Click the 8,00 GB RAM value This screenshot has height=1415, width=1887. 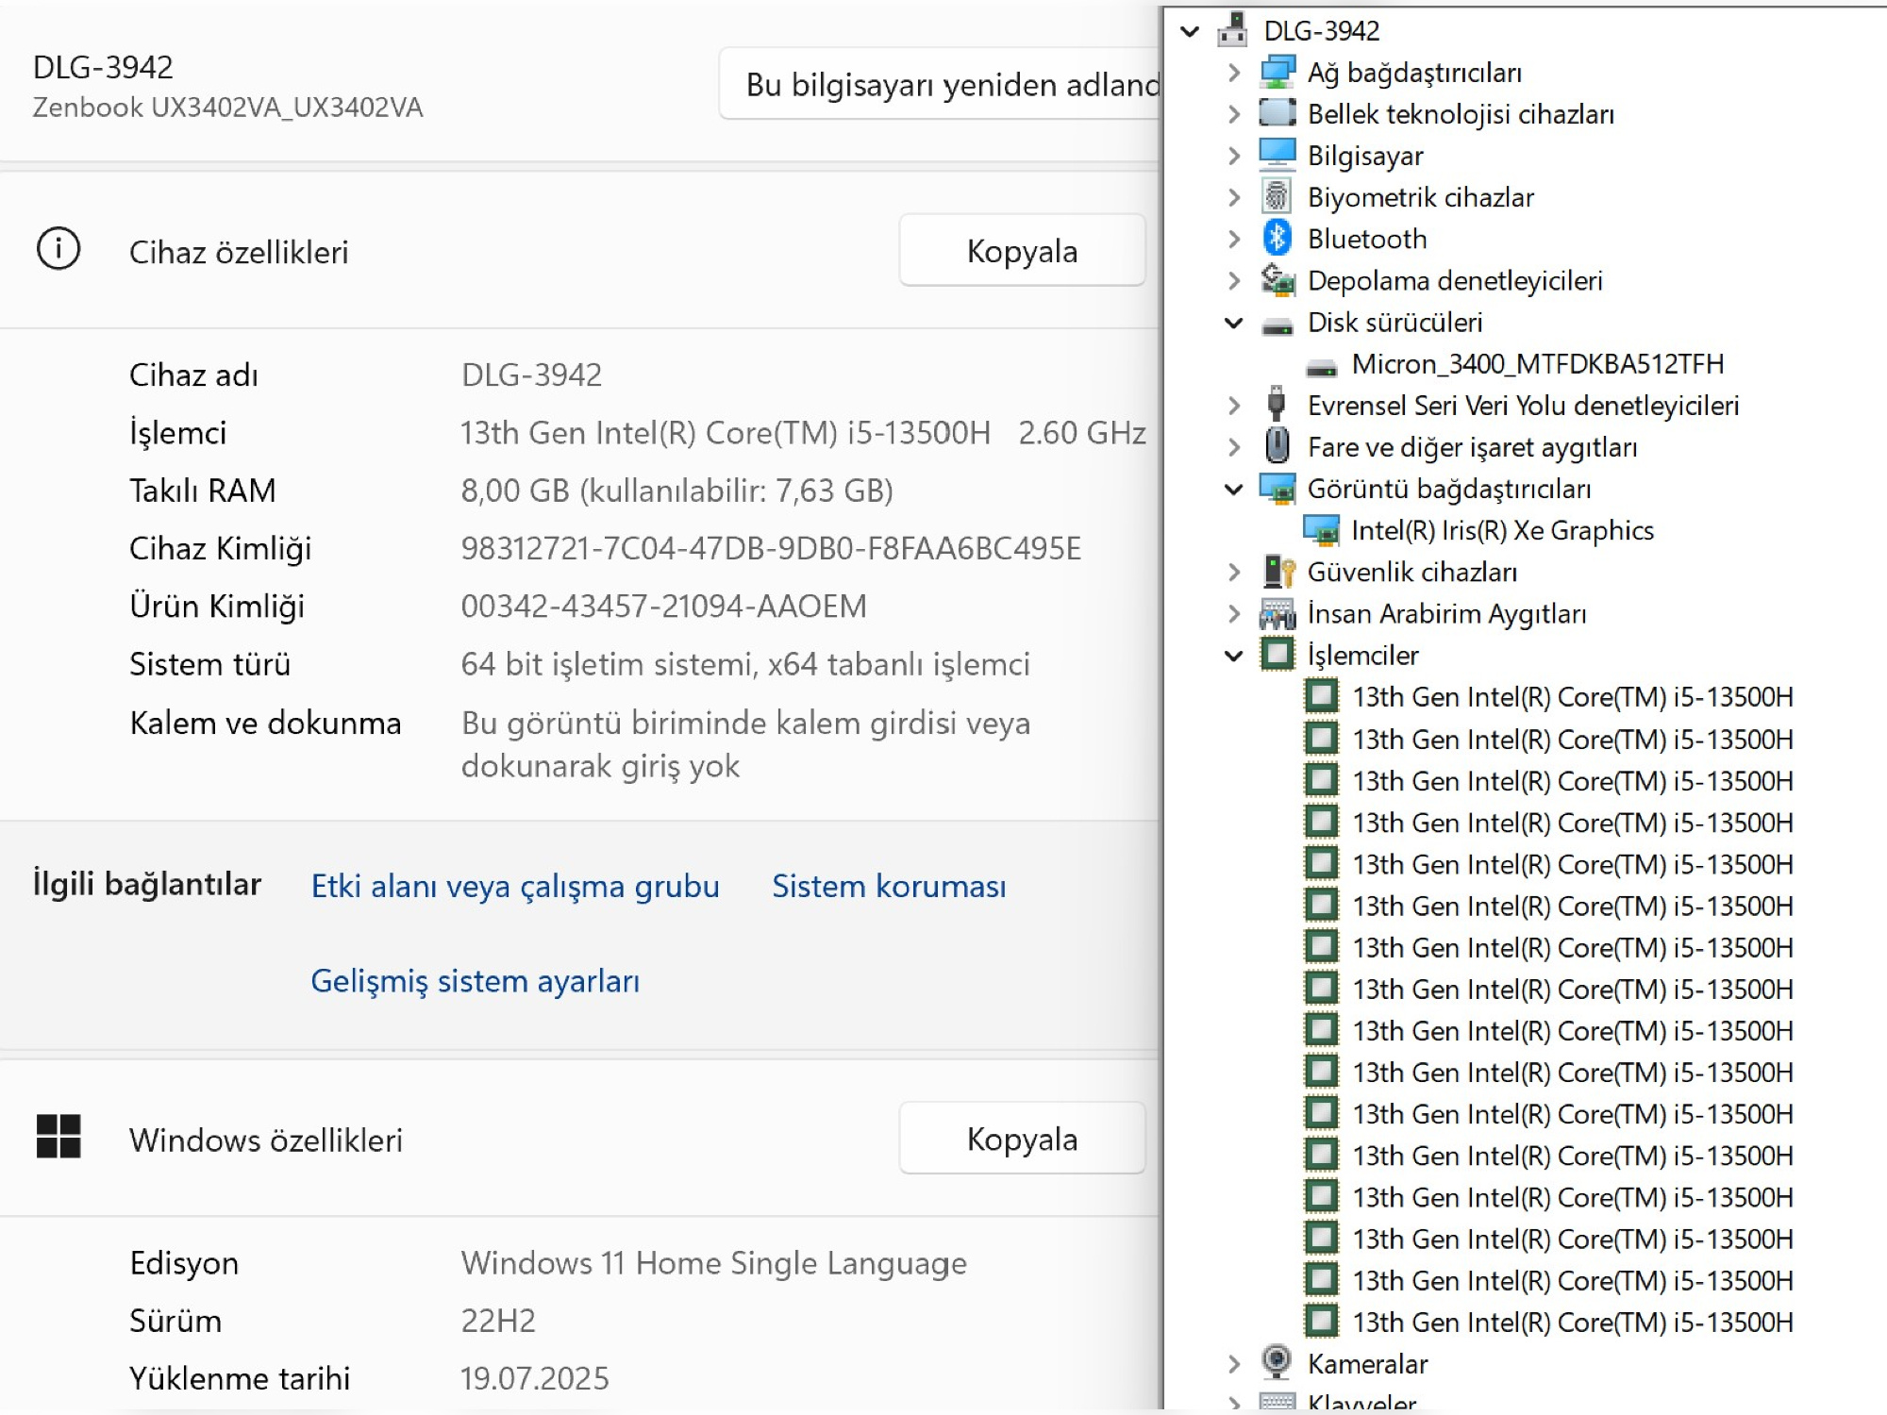pyautogui.click(x=676, y=491)
